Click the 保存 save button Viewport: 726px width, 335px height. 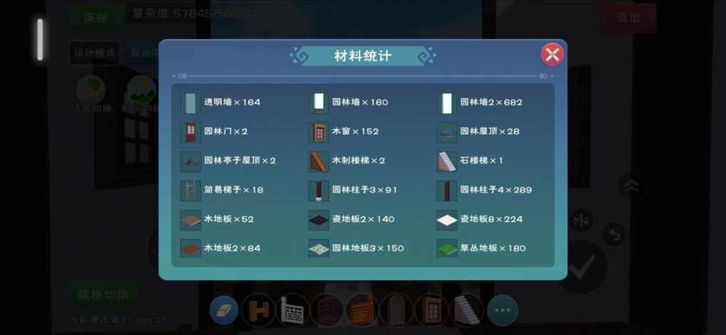tap(96, 18)
